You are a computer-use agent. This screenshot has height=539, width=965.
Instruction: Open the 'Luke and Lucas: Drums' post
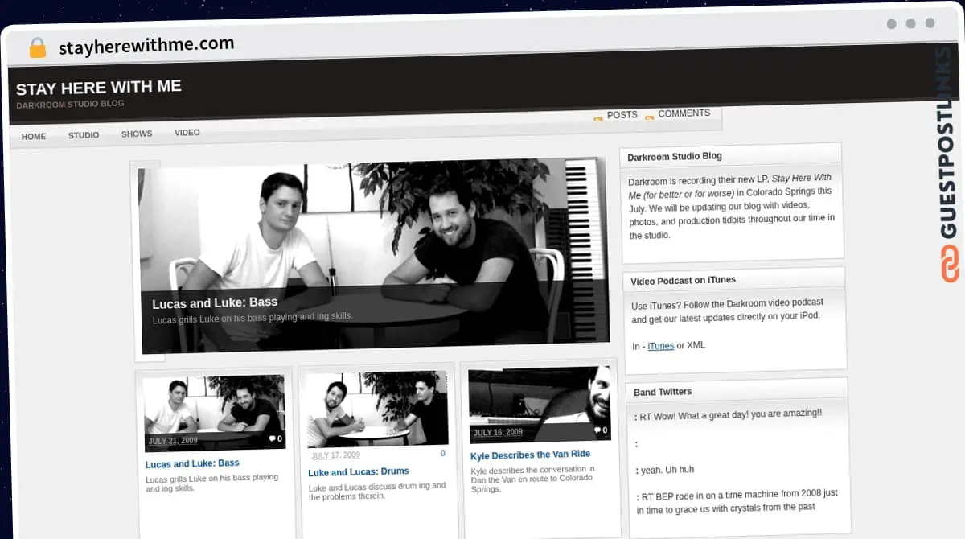point(359,471)
